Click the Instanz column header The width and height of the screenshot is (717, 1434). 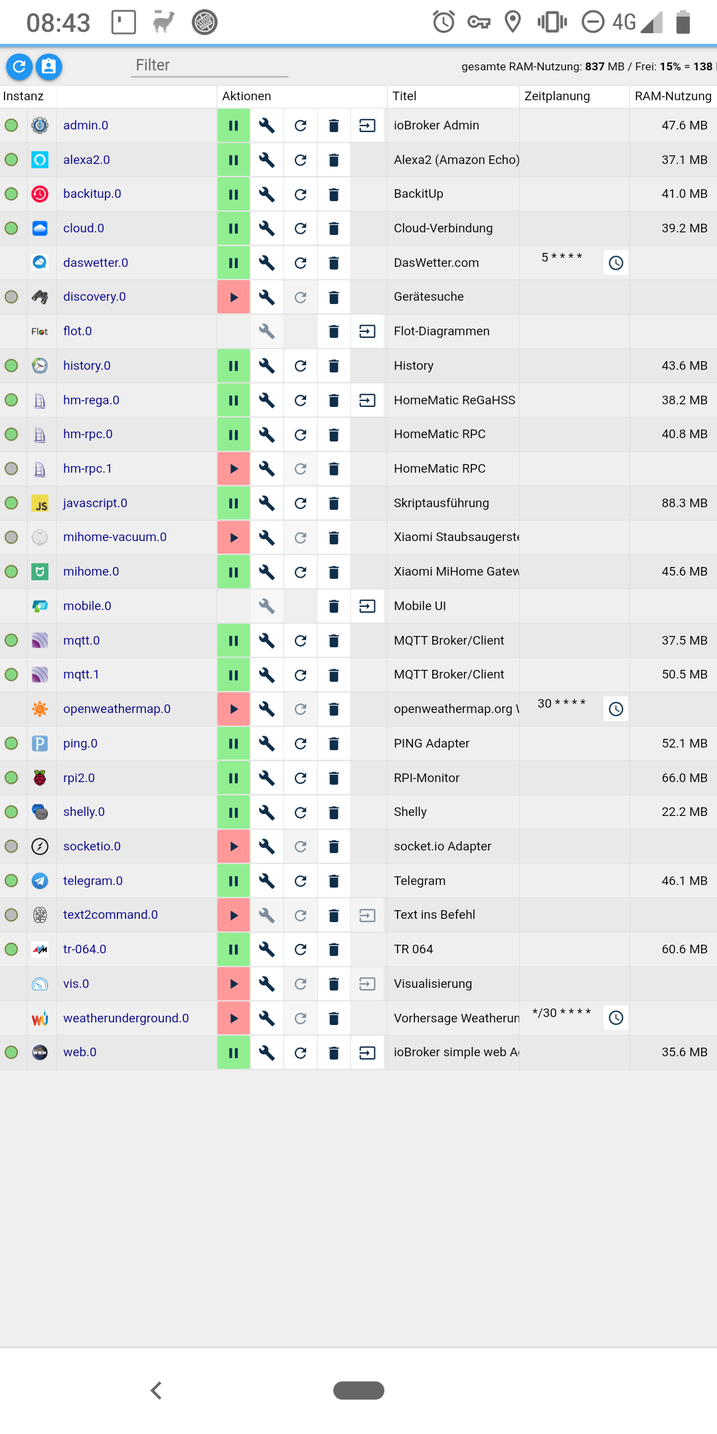(23, 96)
